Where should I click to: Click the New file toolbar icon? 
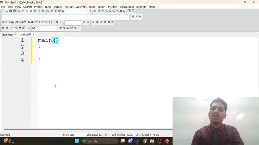4,11
